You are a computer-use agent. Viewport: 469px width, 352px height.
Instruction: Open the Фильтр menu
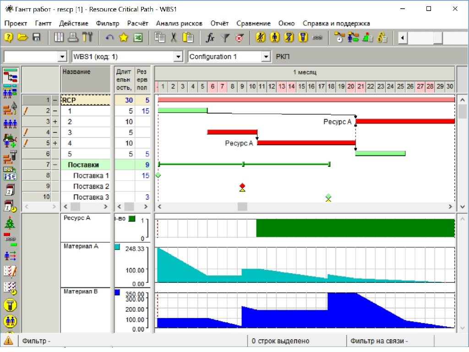pyautogui.click(x=107, y=23)
